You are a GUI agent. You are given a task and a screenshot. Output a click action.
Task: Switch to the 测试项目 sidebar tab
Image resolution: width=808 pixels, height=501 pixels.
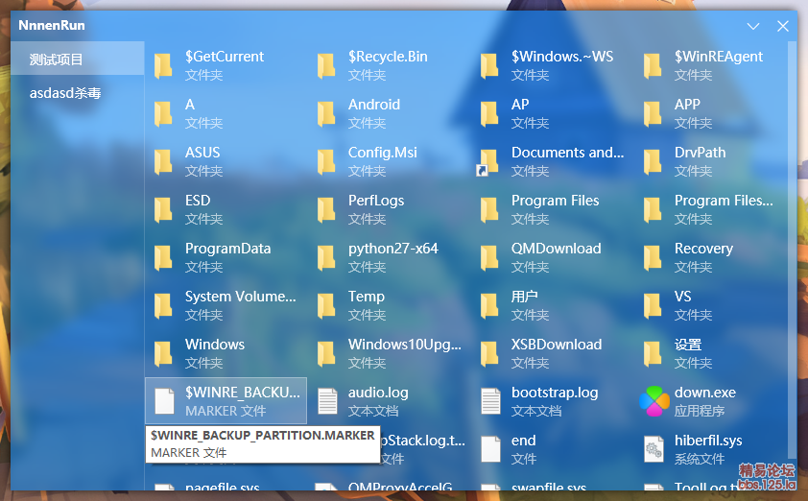[x=78, y=59]
